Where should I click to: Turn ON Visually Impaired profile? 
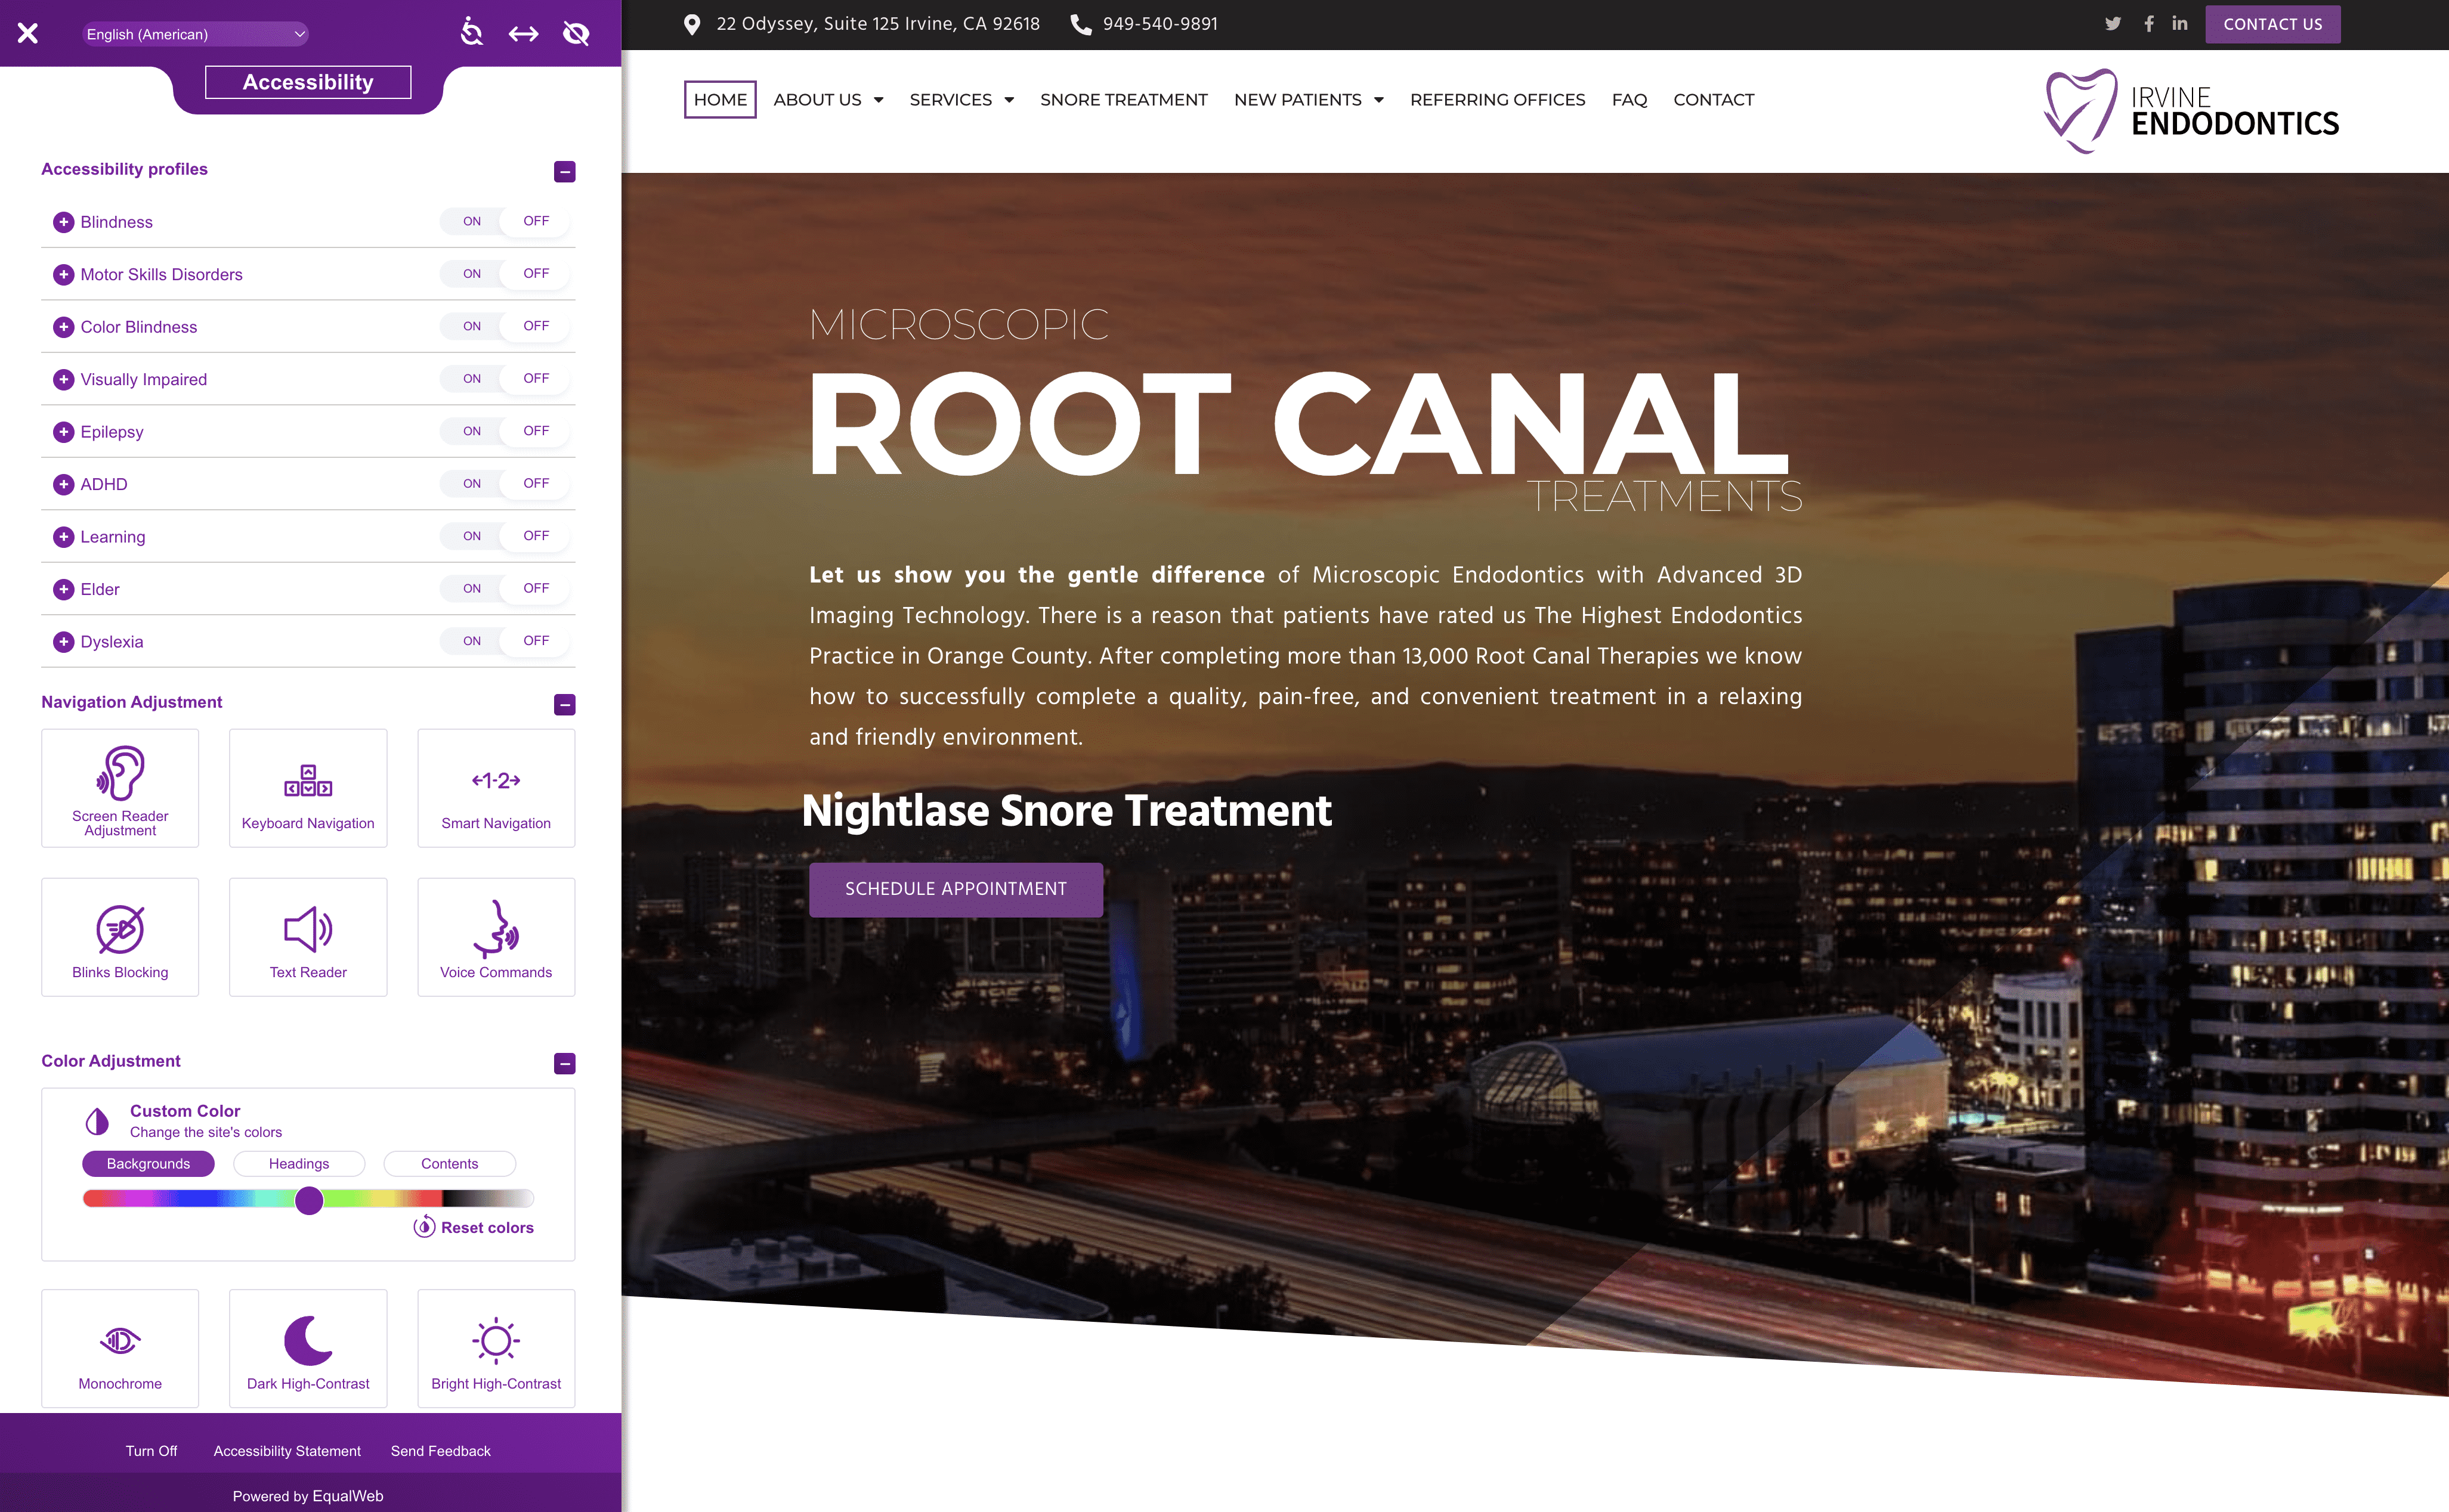[471, 378]
